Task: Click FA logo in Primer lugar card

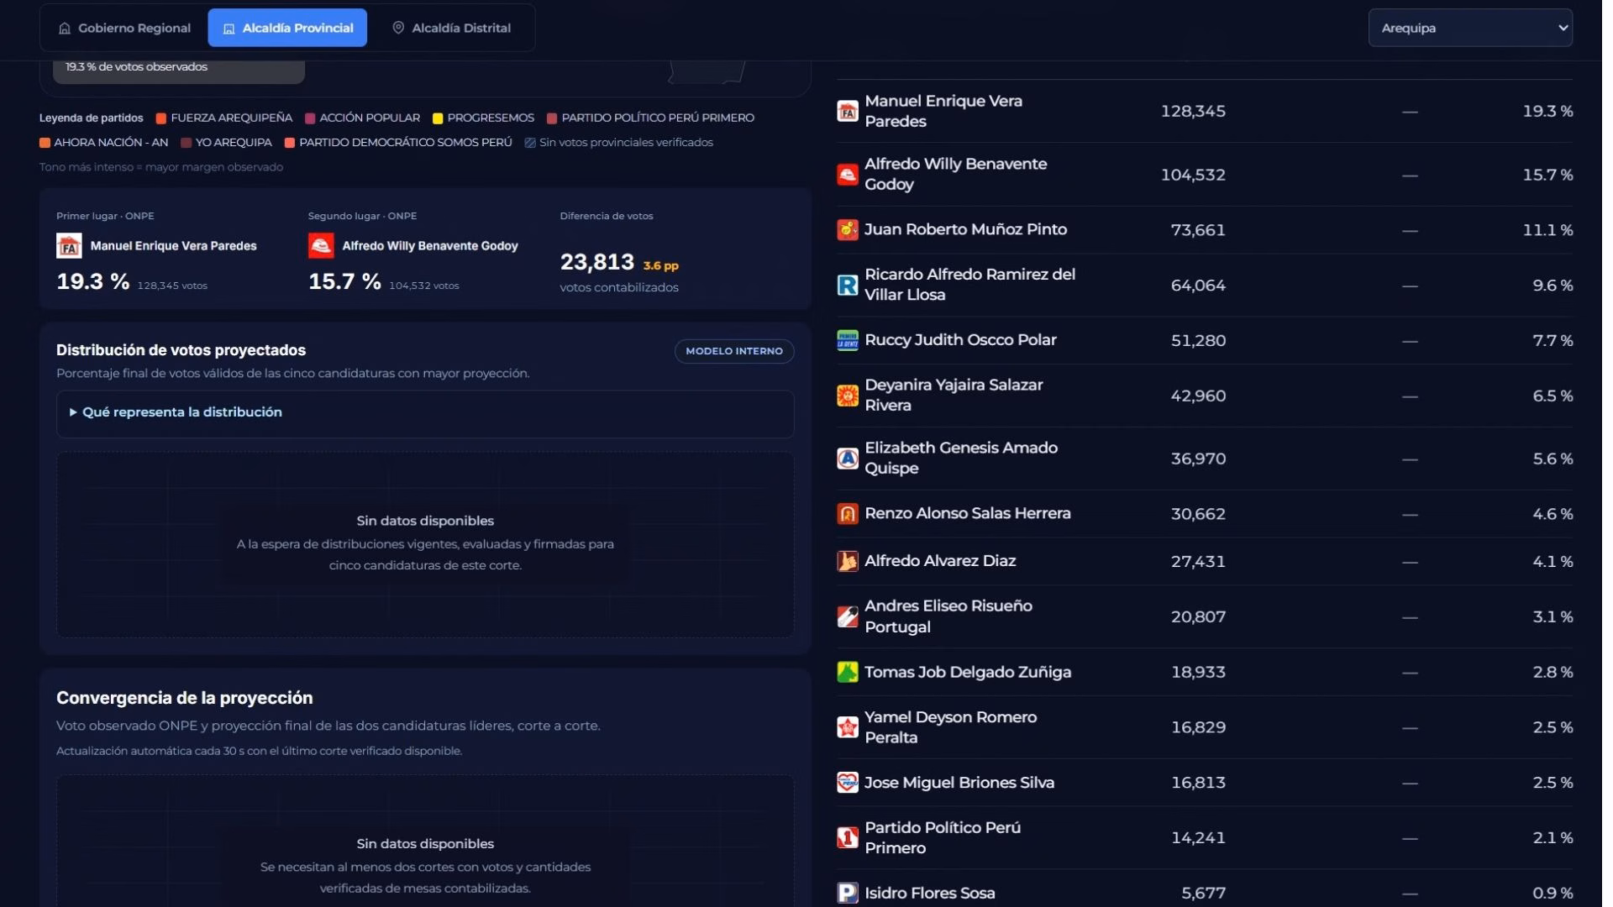Action: pos(69,246)
